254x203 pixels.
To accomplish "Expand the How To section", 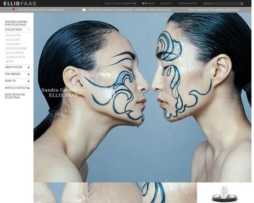I will [28, 81].
